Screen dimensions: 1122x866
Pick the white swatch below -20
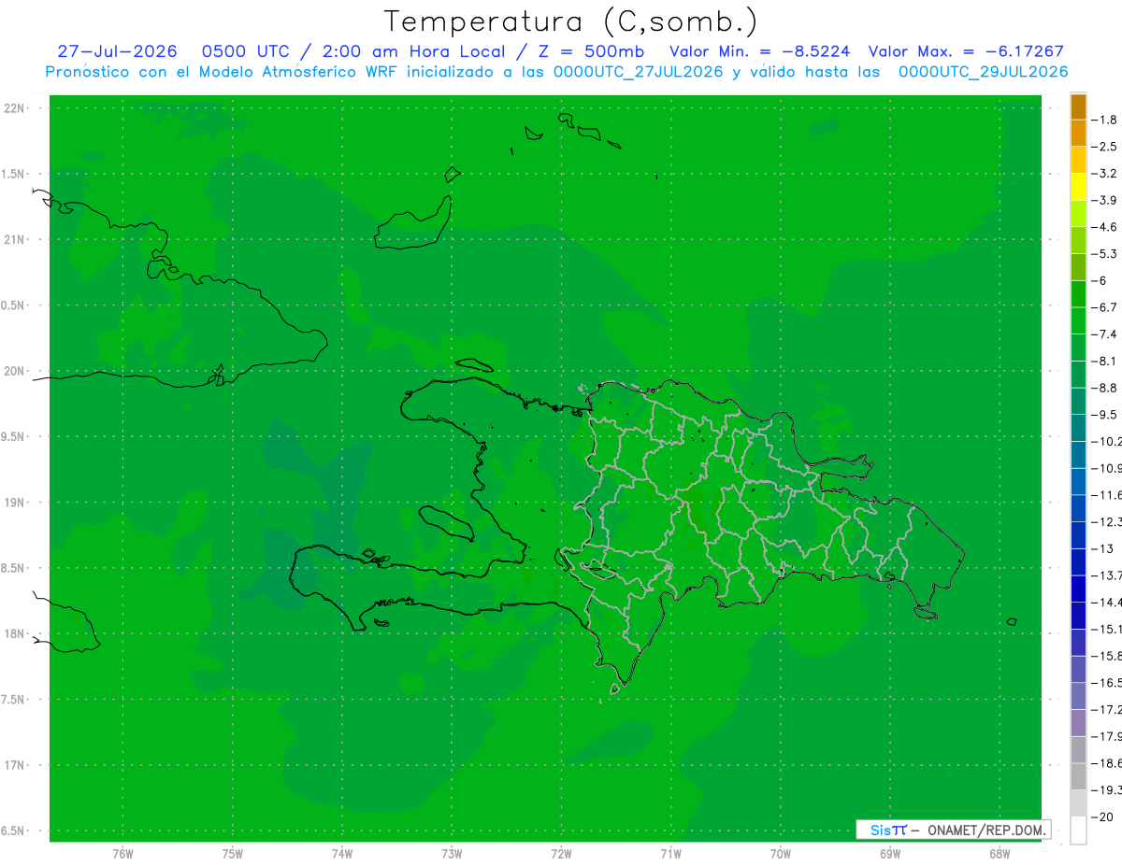[1078, 830]
